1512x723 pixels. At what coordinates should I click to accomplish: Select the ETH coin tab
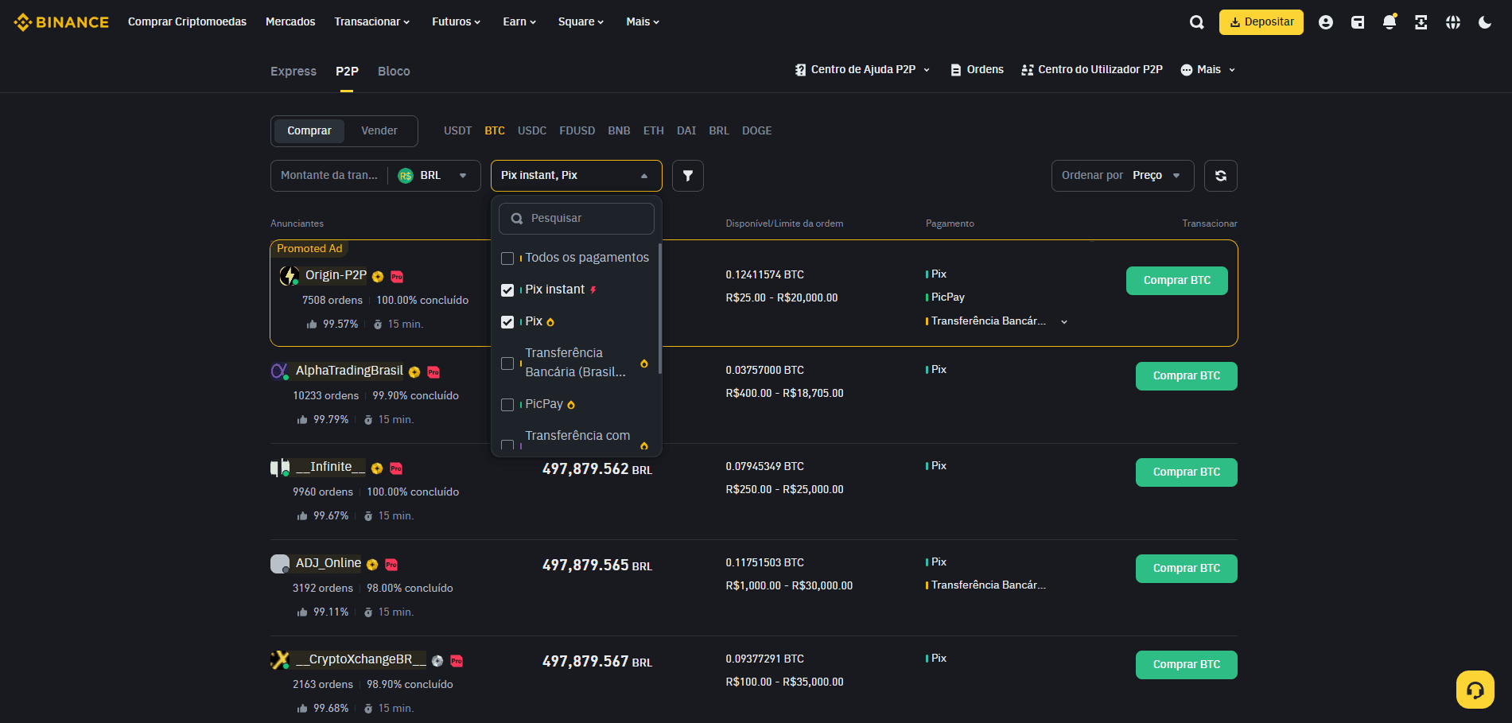654,131
